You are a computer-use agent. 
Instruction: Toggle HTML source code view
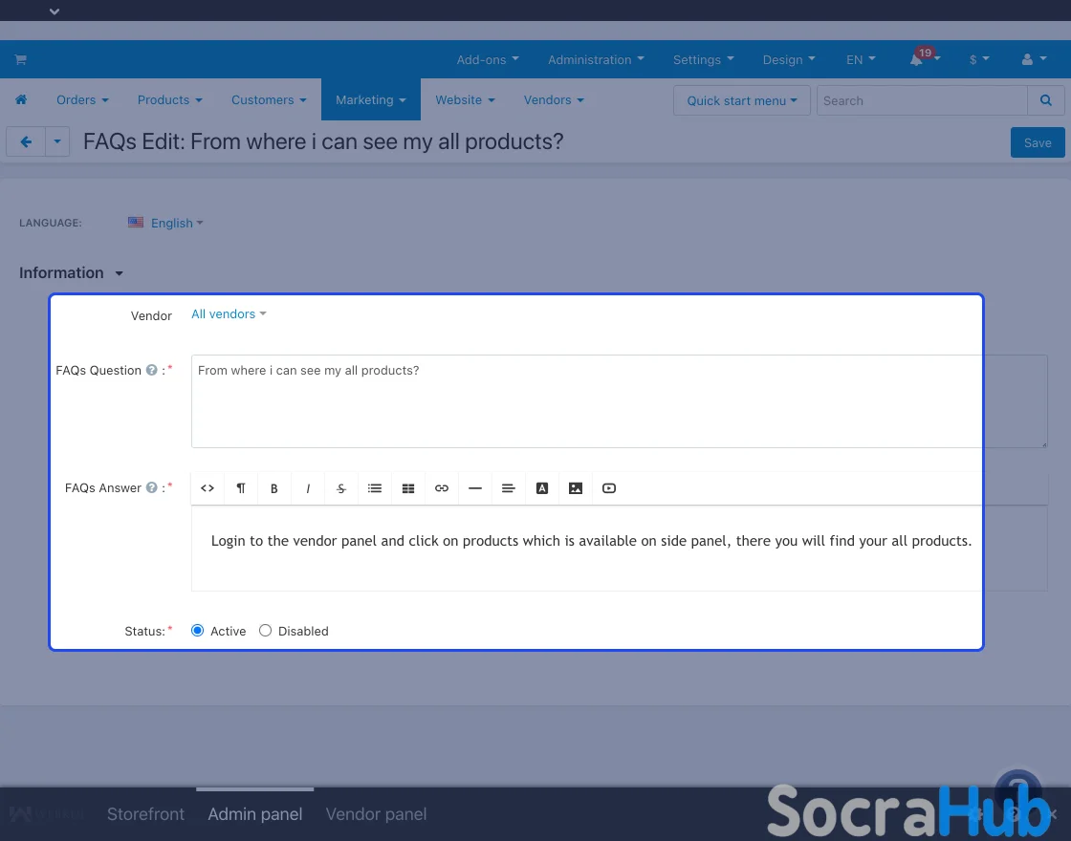(208, 488)
